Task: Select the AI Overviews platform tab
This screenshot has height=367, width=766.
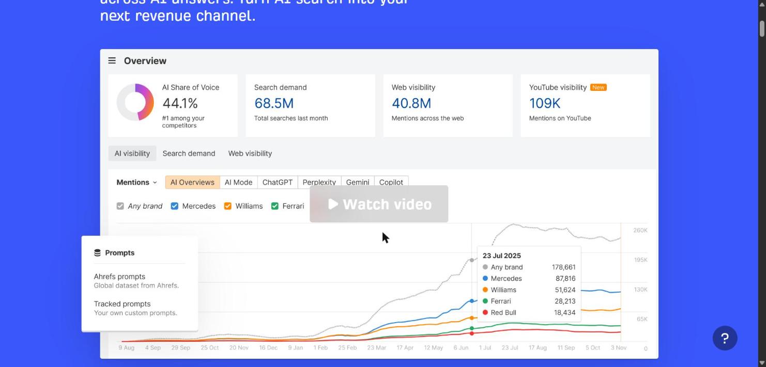Action: pyautogui.click(x=192, y=182)
